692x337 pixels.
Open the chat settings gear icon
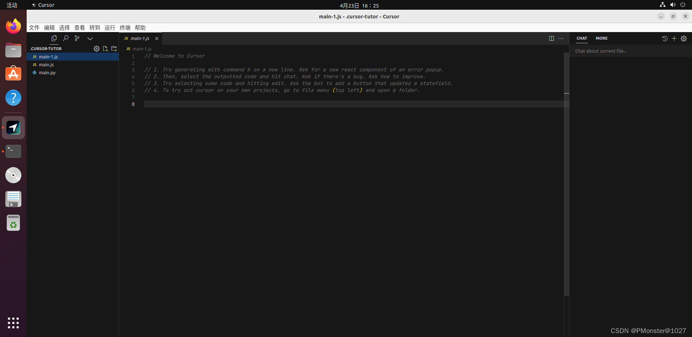point(684,39)
